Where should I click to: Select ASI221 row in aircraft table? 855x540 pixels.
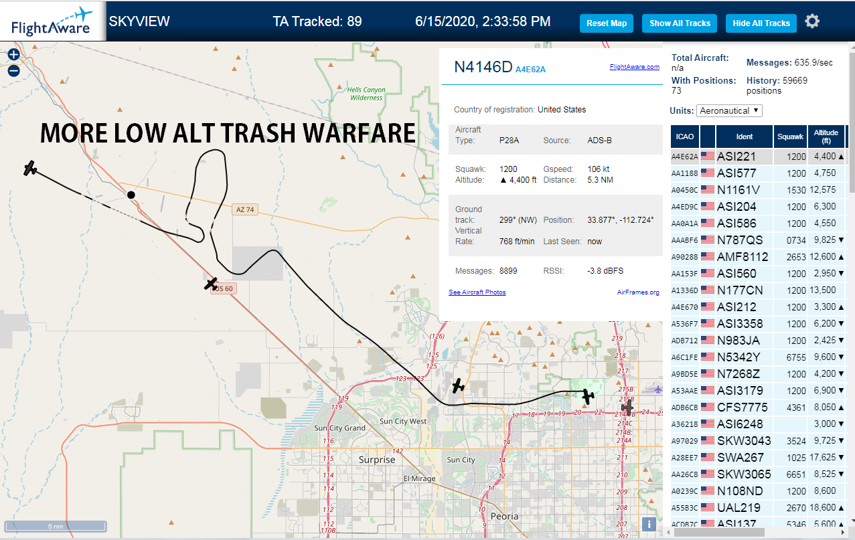pos(758,157)
